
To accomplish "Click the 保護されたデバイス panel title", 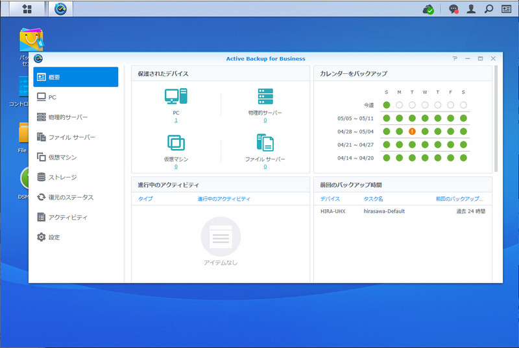I will click(163, 74).
